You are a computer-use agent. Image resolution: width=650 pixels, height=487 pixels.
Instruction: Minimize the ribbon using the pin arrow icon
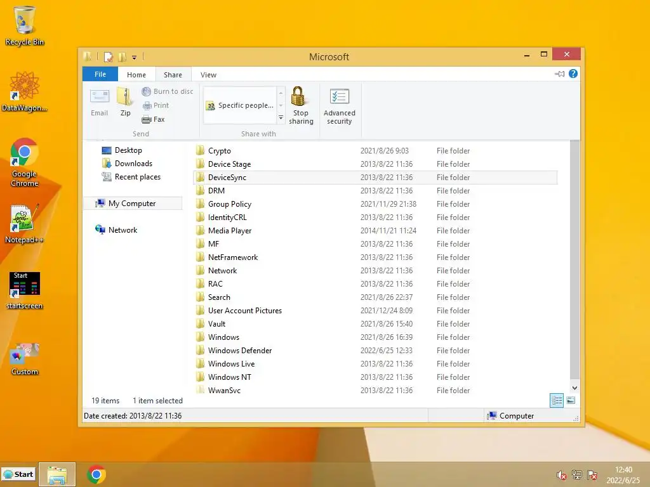point(559,74)
